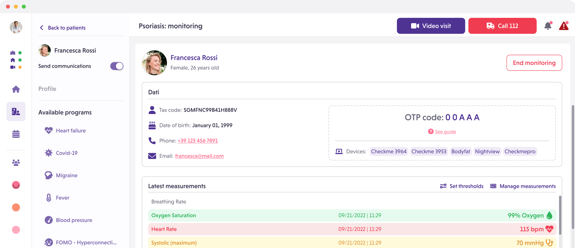Click the doctor profile avatar
This screenshot has height=248, width=575.
(x=16, y=27)
